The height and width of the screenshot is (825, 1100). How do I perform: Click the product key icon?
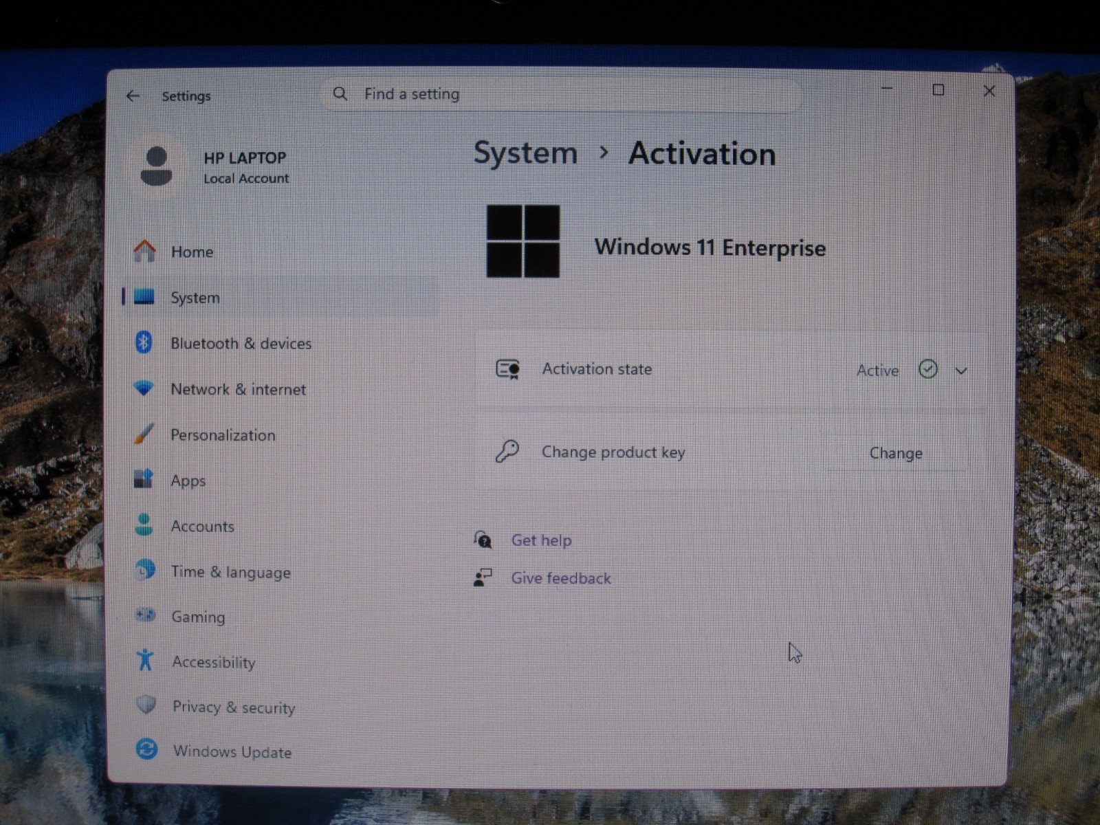507,452
